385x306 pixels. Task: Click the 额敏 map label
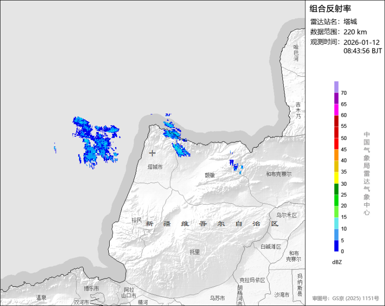pos(210,175)
